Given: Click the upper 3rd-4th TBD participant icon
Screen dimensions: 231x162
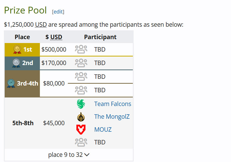Looking at the screenshot, I should point(81,76).
